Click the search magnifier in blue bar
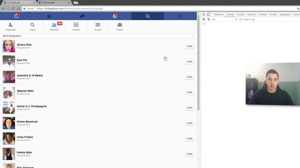Viewport: 300px width, 168px height. click(x=148, y=16)
